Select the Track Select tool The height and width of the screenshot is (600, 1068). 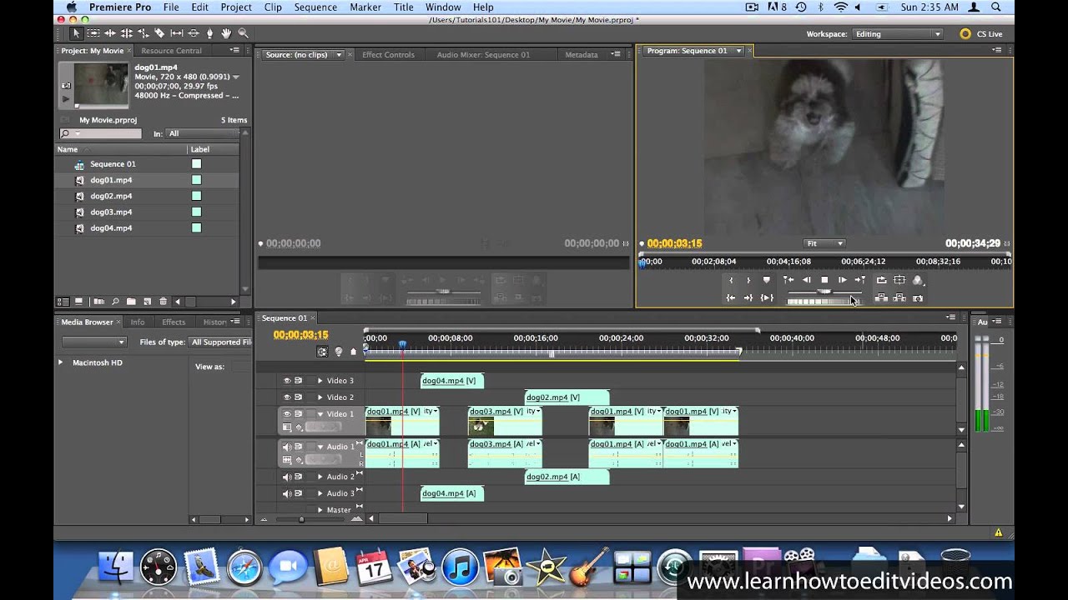[93, 33]
